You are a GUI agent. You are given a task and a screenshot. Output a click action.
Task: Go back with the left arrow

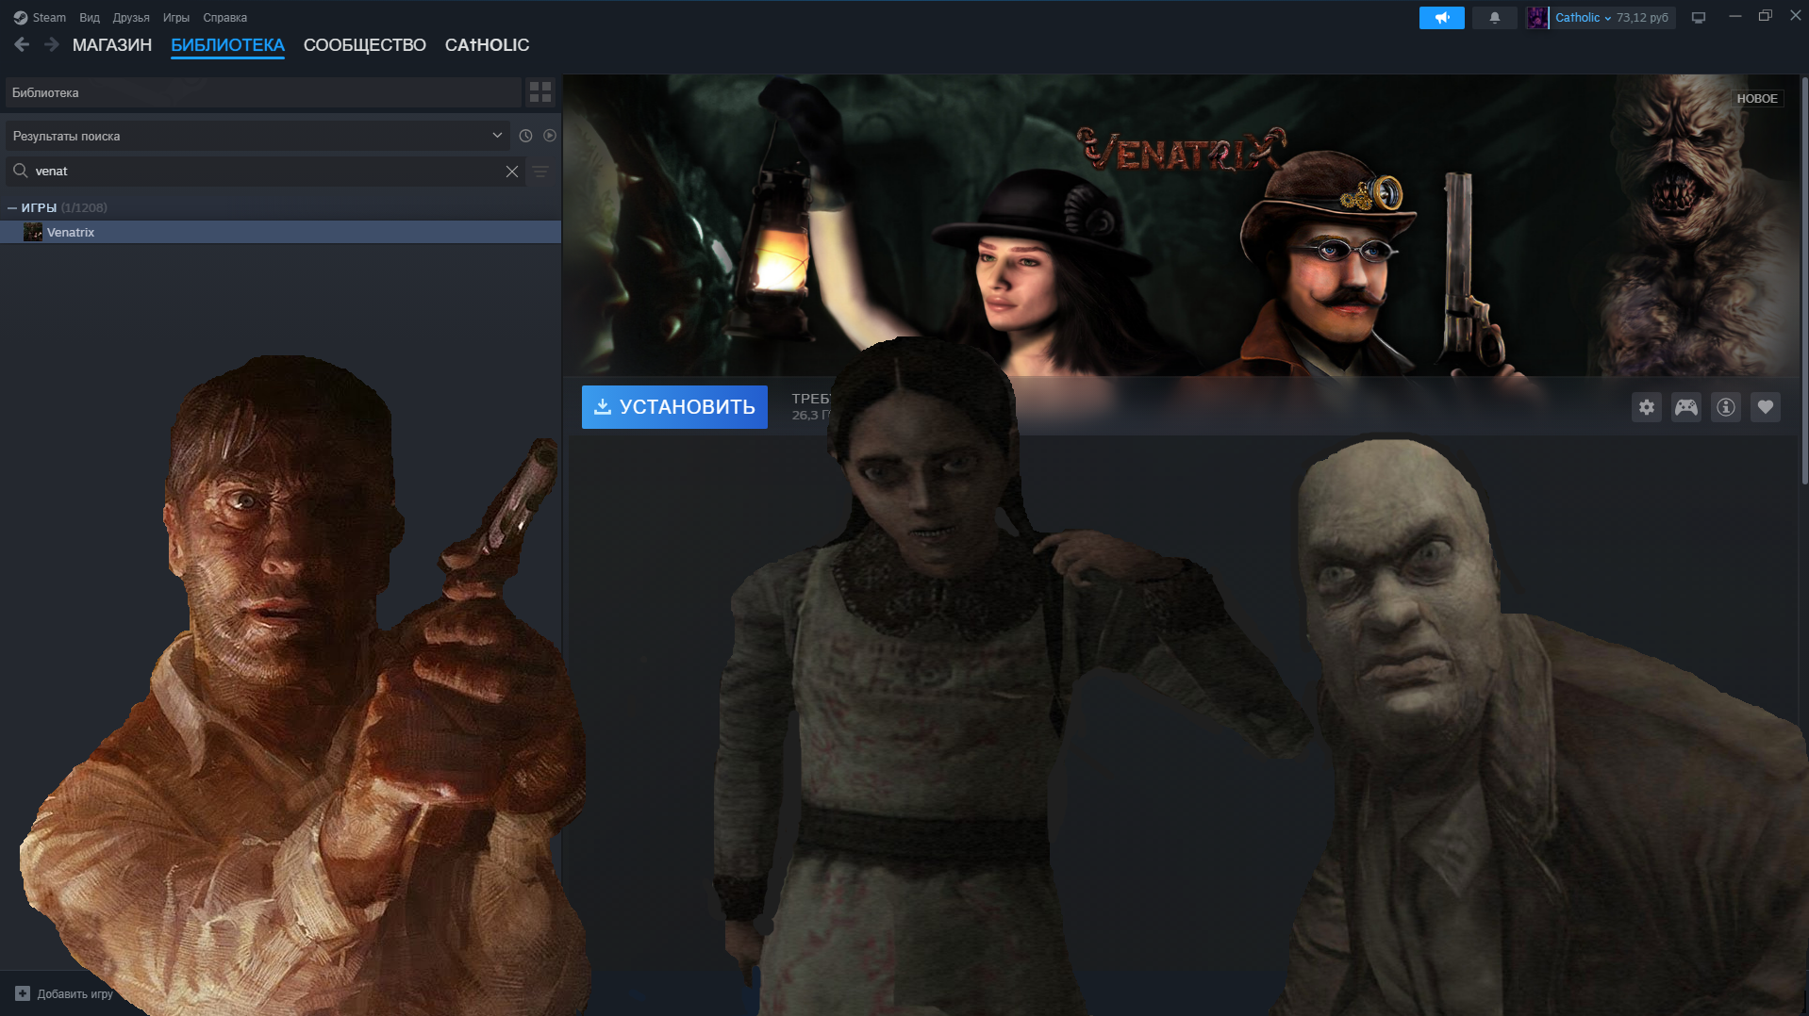(22, 44)
